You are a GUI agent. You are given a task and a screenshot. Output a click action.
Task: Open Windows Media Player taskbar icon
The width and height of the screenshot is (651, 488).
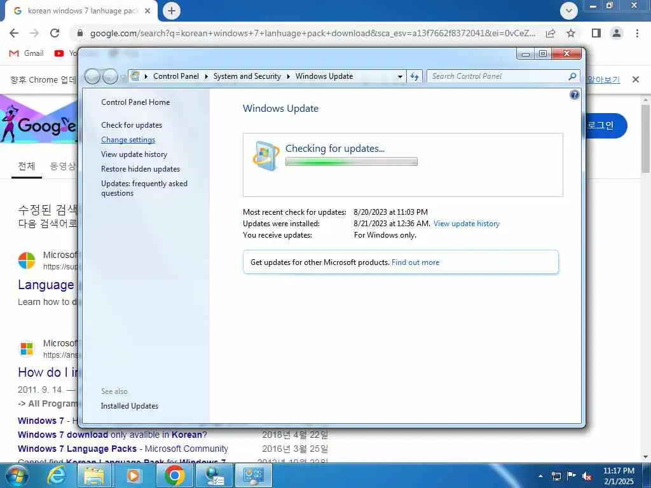tap(134, 475)
